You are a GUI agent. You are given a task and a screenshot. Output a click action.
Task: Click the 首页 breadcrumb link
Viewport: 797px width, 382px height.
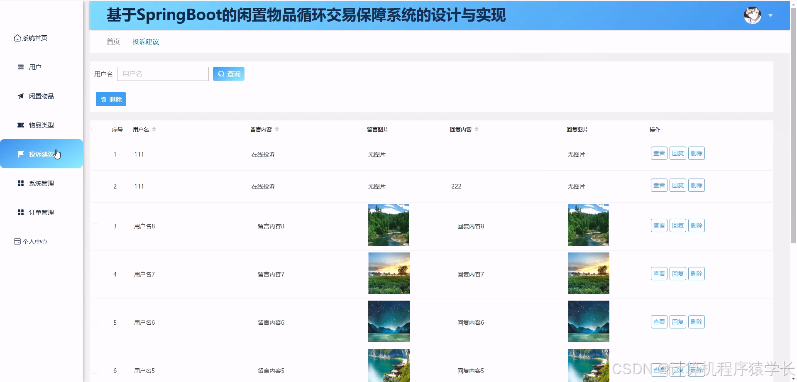pyautogui.click(x=113, y=42)
